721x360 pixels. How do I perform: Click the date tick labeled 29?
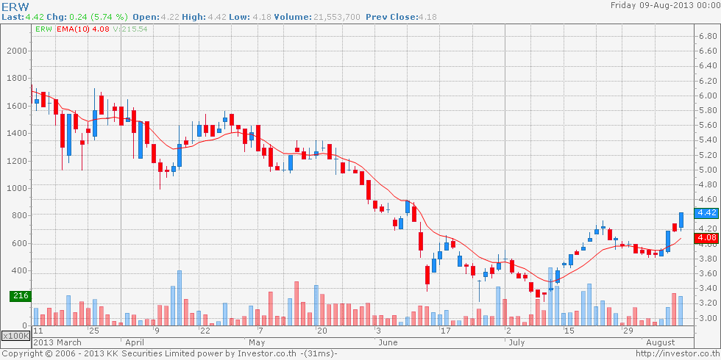pos(627,331)
